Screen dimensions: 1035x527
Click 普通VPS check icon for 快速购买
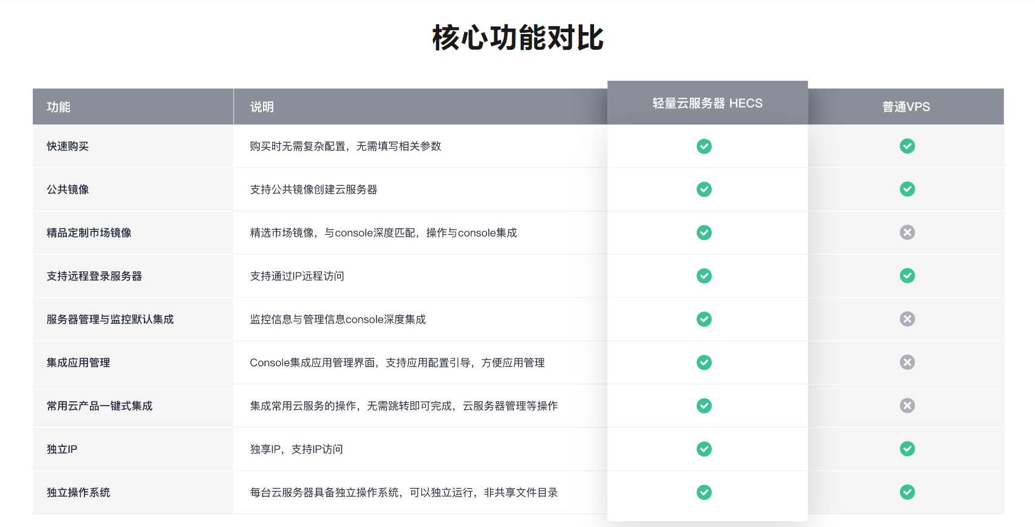(907, 146)
